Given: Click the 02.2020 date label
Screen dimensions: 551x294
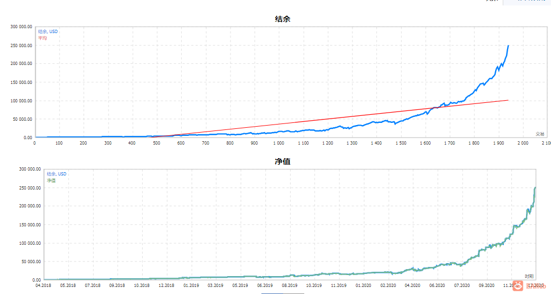Looking at the screenshot, I should [388, 285].
